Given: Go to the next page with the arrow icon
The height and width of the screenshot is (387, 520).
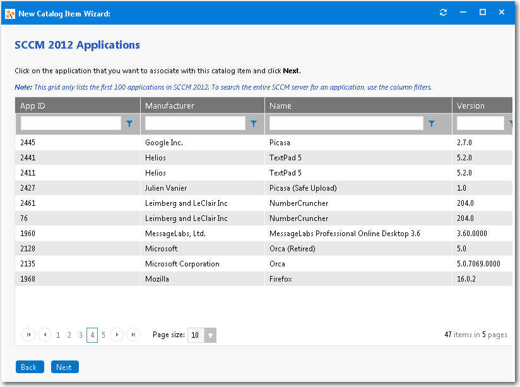Looking at the screenshot, I should coord(117,335).
